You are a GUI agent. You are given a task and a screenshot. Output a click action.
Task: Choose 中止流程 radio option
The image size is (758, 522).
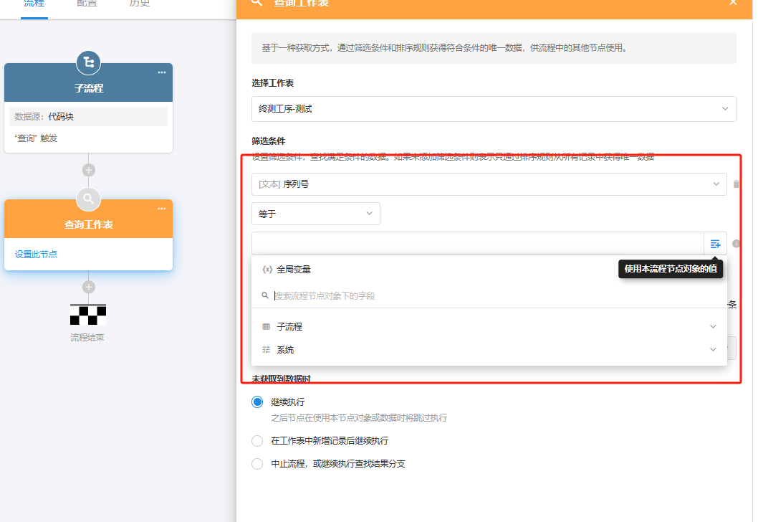[257, 464]
